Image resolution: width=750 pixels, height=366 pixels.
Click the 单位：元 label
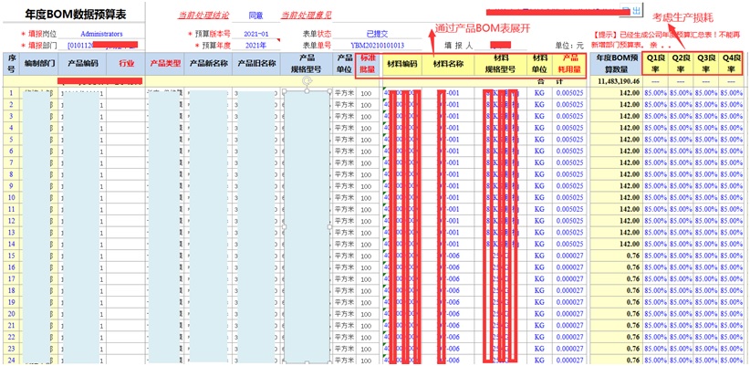coord(569,46)
